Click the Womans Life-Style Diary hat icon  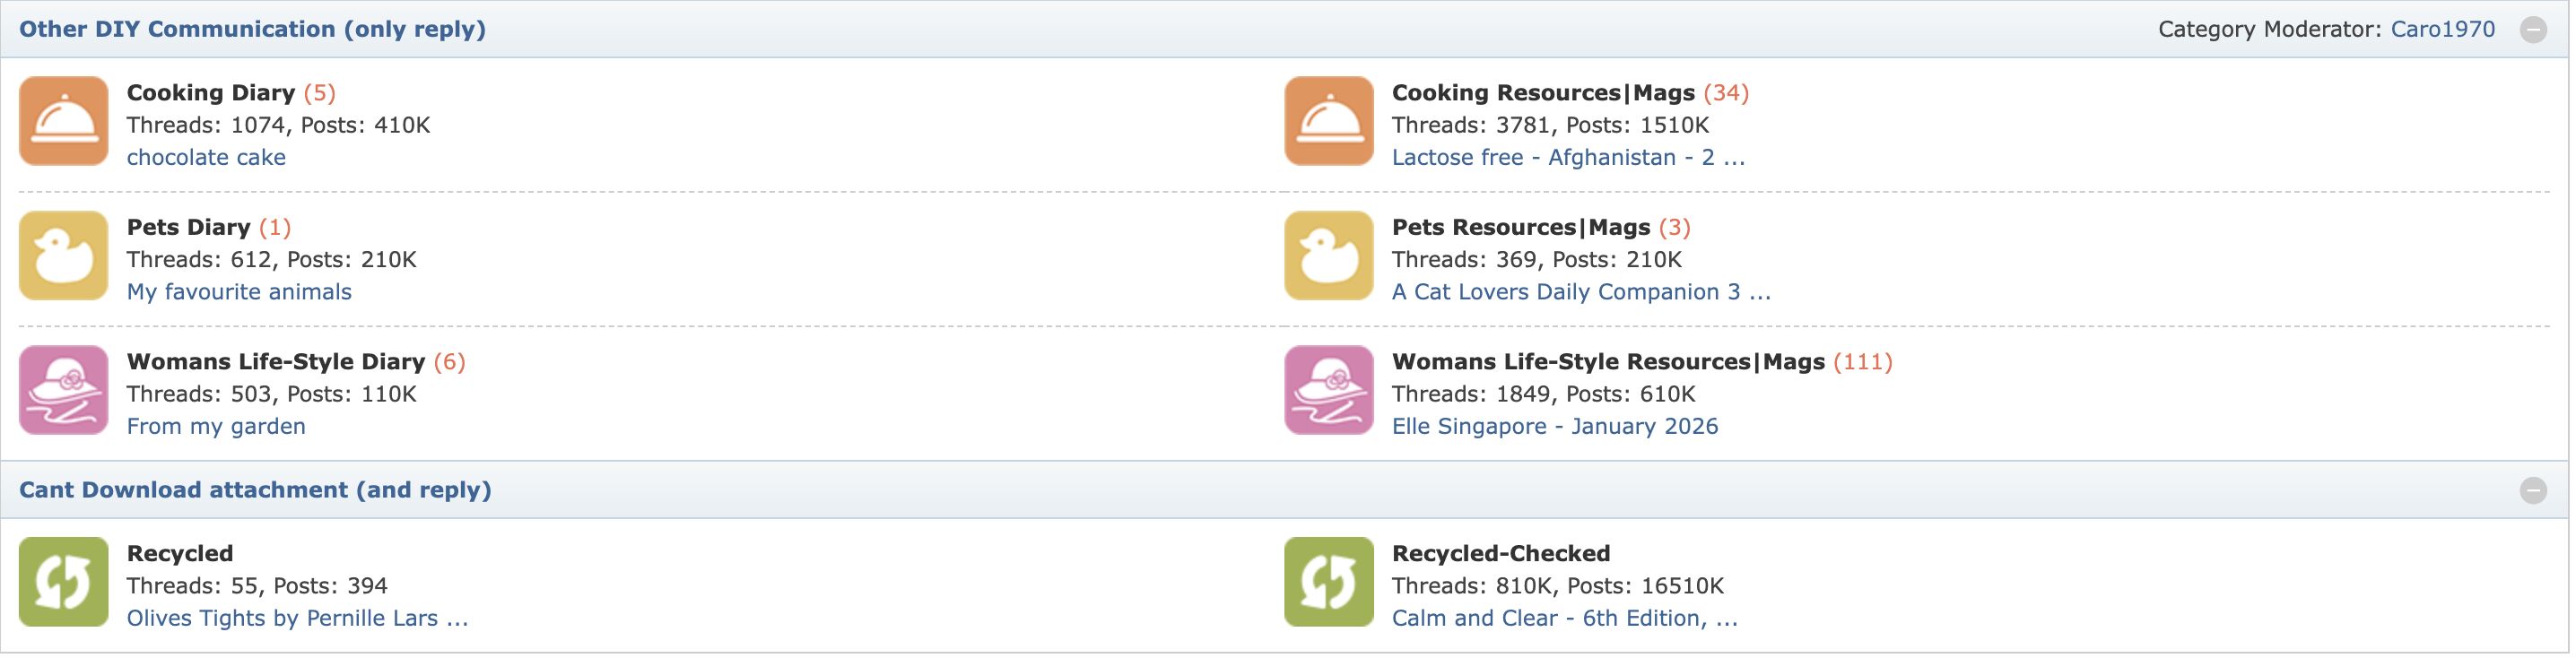pyautogui.click(x=63, y=390)
